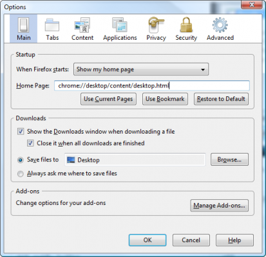266x257 pixels.
Task: Click the Use Current Pages button
Action: click(x=108, y=99)
